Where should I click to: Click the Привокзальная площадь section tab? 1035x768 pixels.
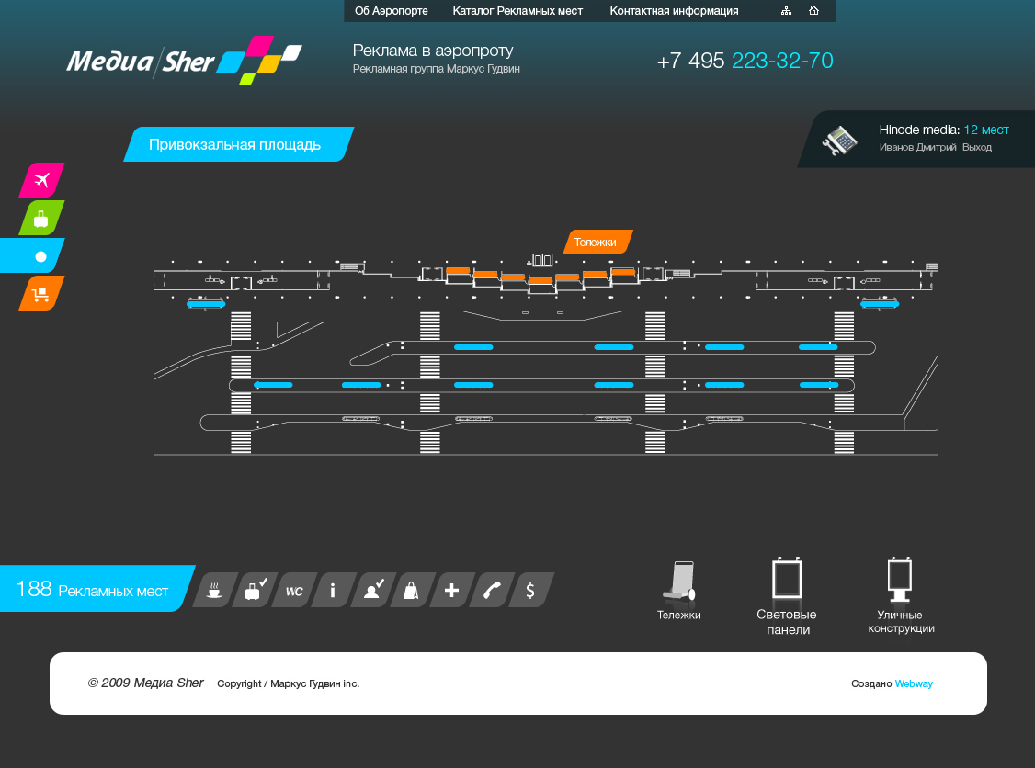(x=238, y=144)
